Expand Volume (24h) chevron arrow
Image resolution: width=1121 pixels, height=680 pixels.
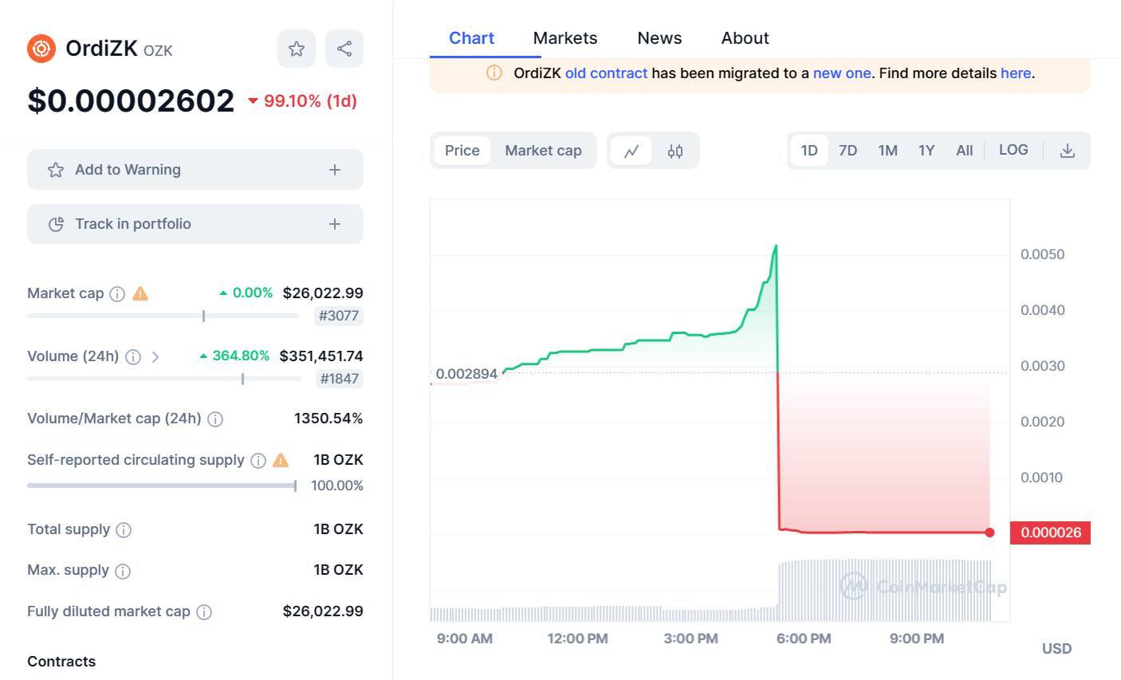pos(155,357)
